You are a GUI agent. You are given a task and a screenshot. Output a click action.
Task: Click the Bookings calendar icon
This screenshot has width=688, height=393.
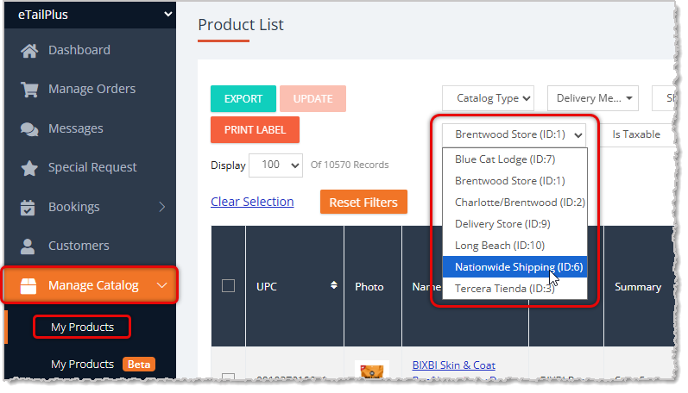[28, 207]
